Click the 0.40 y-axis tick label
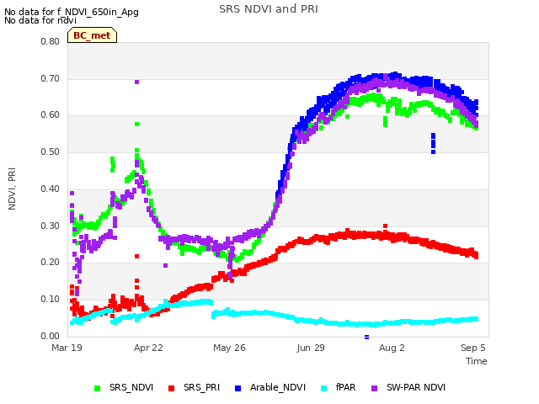Viewport: 539px width, 404px height. pyautogui.click(x=51, y=189)
